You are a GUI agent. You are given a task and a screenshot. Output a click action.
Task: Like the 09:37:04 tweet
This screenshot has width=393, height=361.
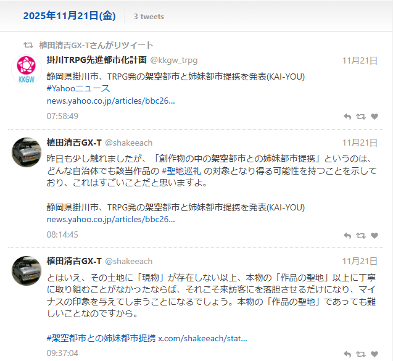tap(374, 354)
